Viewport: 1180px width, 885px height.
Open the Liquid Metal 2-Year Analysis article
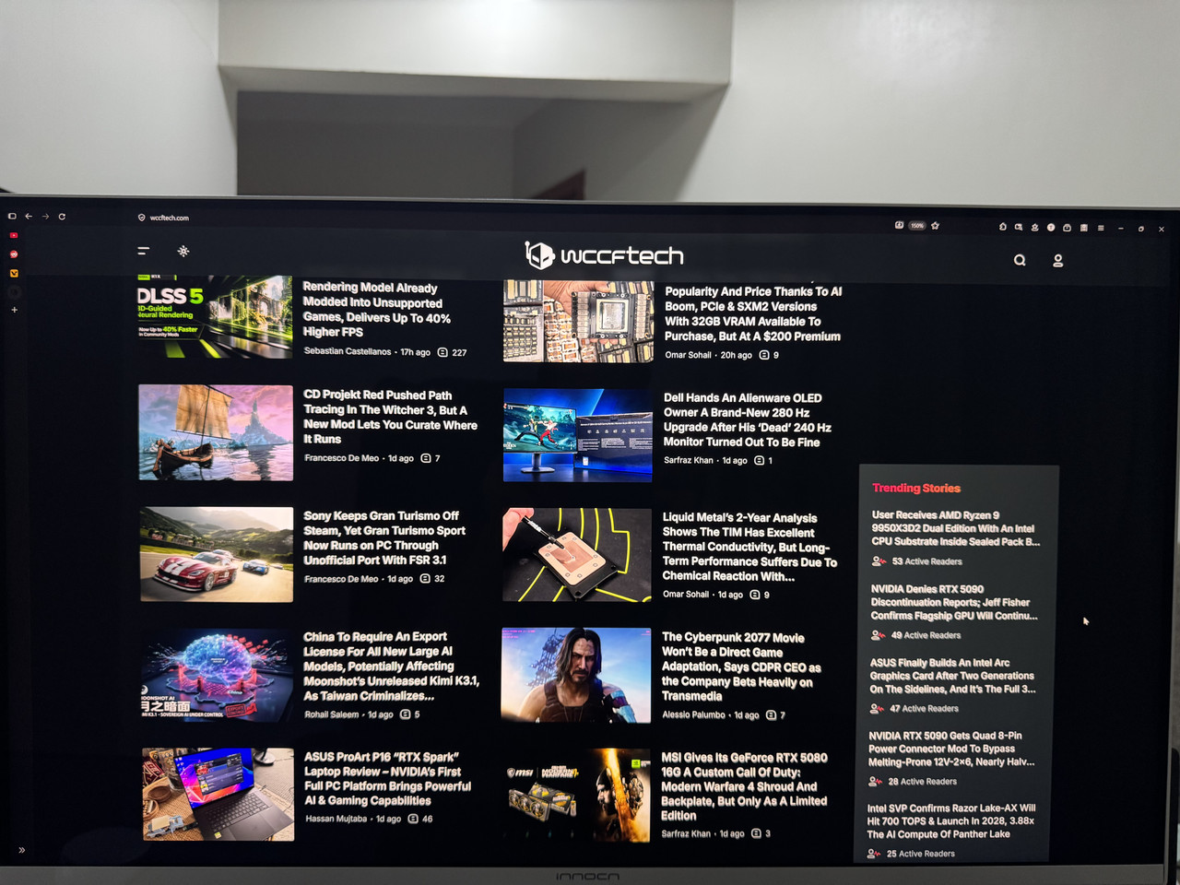click(750, 547)
